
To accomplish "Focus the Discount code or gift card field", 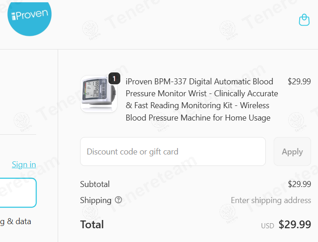I will pyautogui.click(x=173, y=152).
